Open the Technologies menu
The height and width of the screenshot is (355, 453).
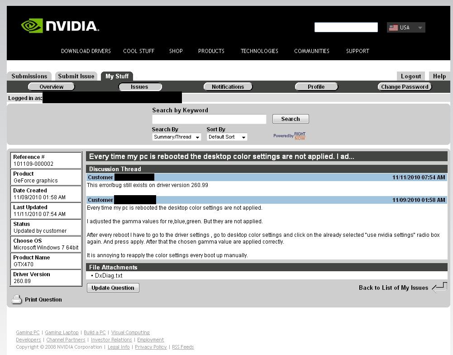[259, 51]
